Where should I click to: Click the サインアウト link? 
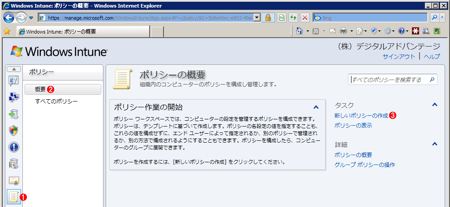point(399,56)
